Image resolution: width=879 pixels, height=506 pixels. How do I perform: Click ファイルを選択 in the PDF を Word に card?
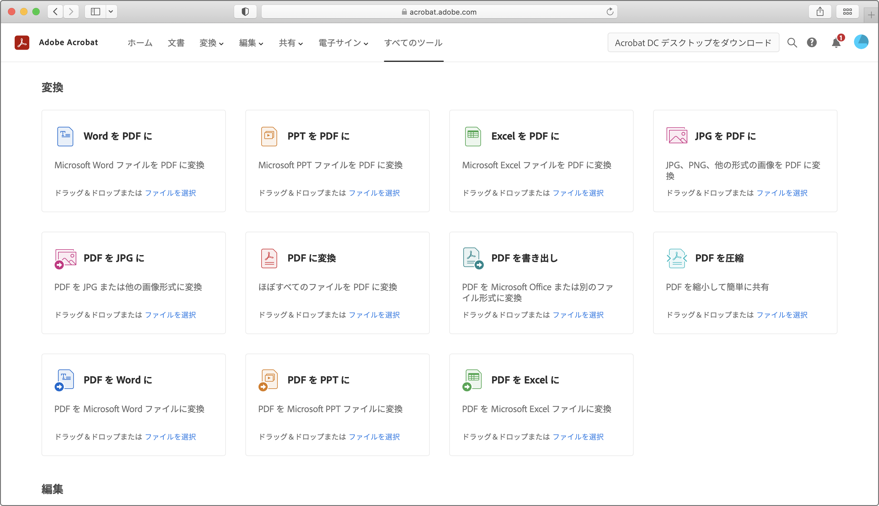pos(170,437)
